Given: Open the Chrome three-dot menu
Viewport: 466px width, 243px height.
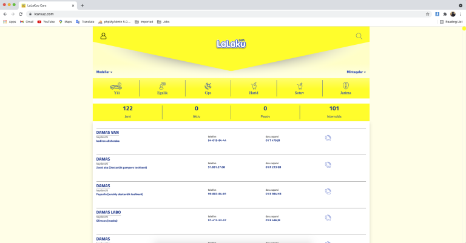Looking at the screenshot, I should 461,14.
